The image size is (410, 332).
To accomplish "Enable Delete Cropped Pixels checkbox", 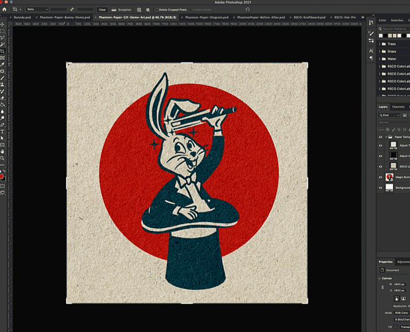I will pyautogui.click(x=157, y=10).
